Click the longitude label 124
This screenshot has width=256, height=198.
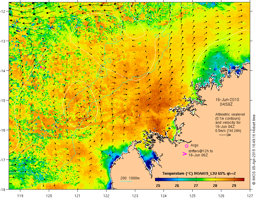(164, 196)
